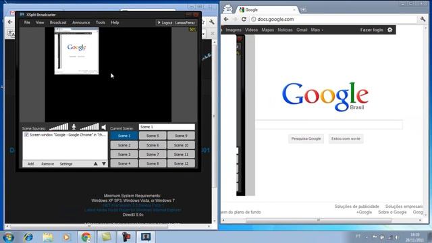Toggle Screen window Google Chrome source checkbox
The width and height of the screenshot is (432, 243).
(26, 135)
